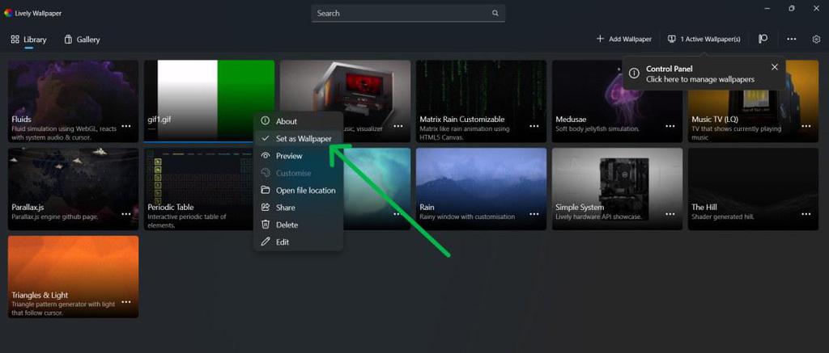Select the Parallax.js wallpaper thumbnail

73,189
